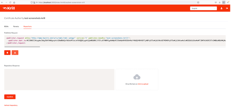This screenshot has width=231, height=109.
Task: Download the publisher request file
Action: pos(15,53)
